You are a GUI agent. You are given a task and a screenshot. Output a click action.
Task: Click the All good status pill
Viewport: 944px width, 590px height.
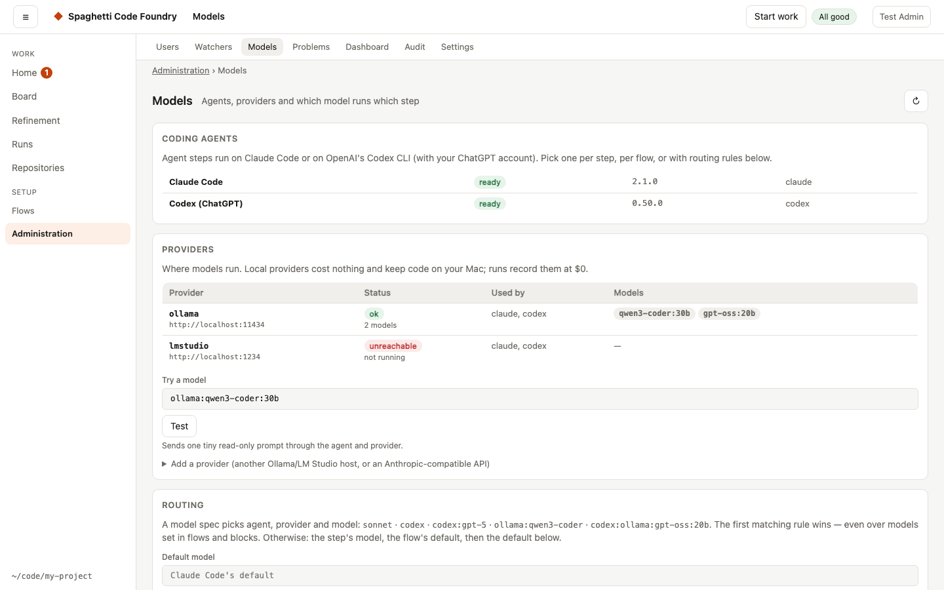click(x=834, y=17)
